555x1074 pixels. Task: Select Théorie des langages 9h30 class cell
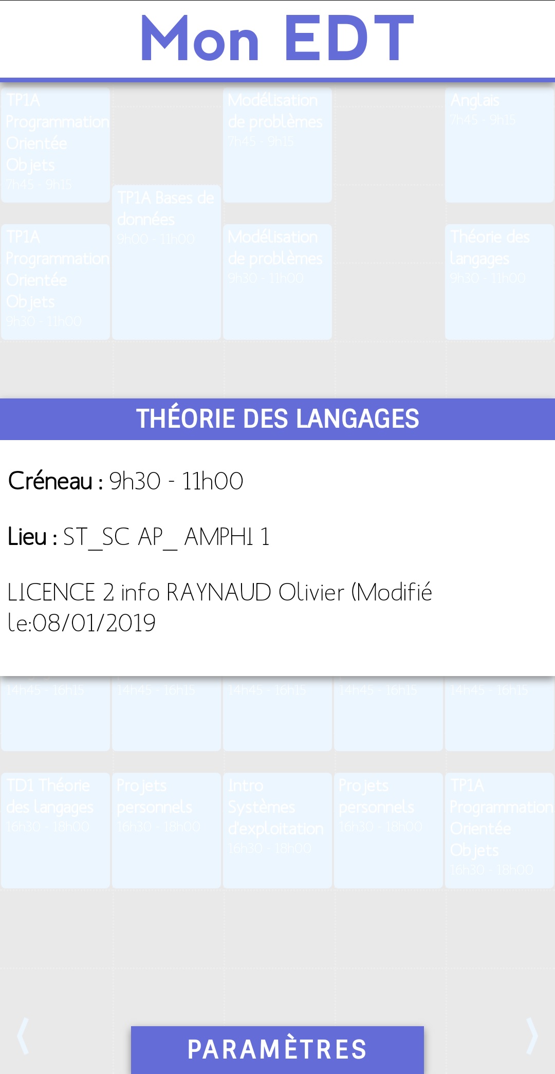pos(499,281)
